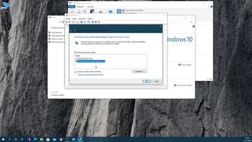
Task: Close the driver update wizard dialog
Action: 160,26
